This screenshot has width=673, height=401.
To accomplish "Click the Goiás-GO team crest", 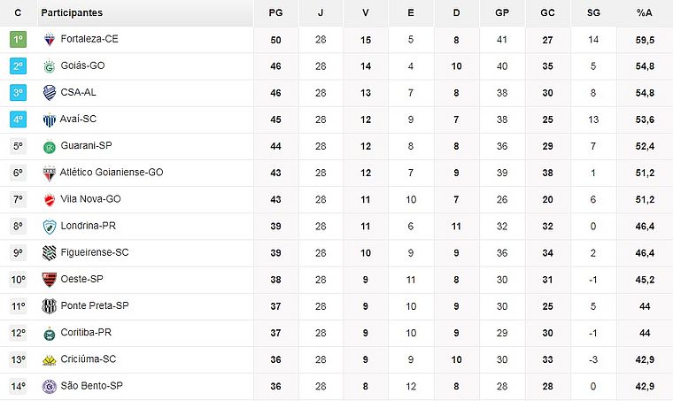I will [x=50, y=66].
